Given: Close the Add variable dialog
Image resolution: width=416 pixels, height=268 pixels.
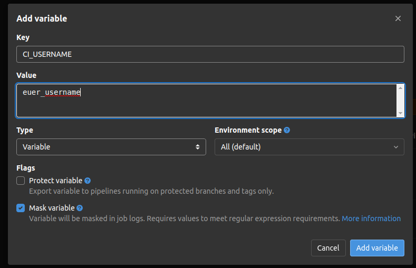Looking at the screenshot, I should [x=398, y=18].
